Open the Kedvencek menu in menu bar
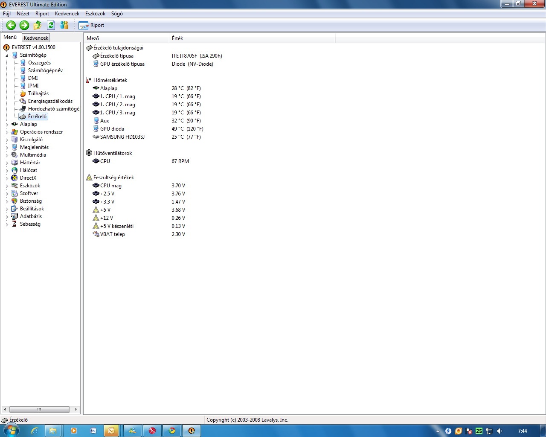The height and width of the screenshot is (437, 546). pos(67,14)
